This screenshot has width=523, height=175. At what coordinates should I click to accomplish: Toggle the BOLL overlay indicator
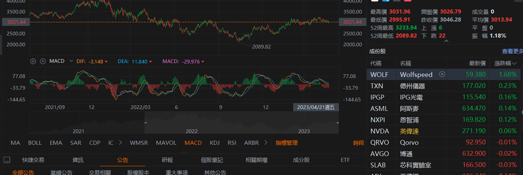click(x=35, y=143)
